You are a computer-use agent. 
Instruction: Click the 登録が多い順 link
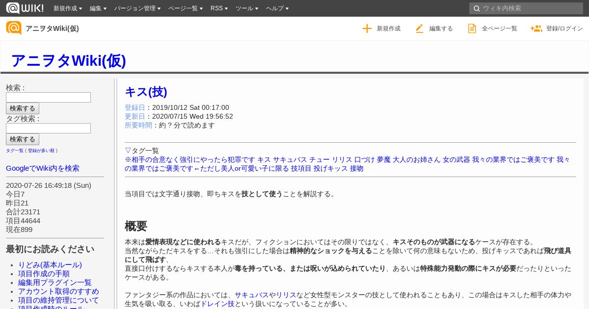pos(41,151)
